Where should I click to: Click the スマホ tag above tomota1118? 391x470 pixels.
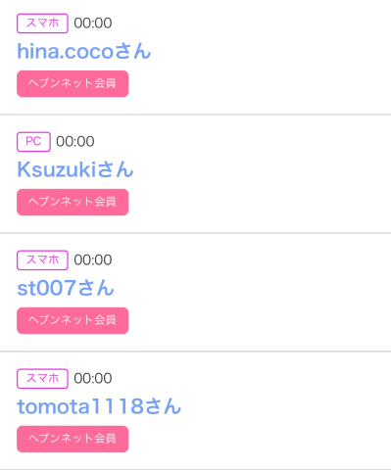tap(42, 379)
